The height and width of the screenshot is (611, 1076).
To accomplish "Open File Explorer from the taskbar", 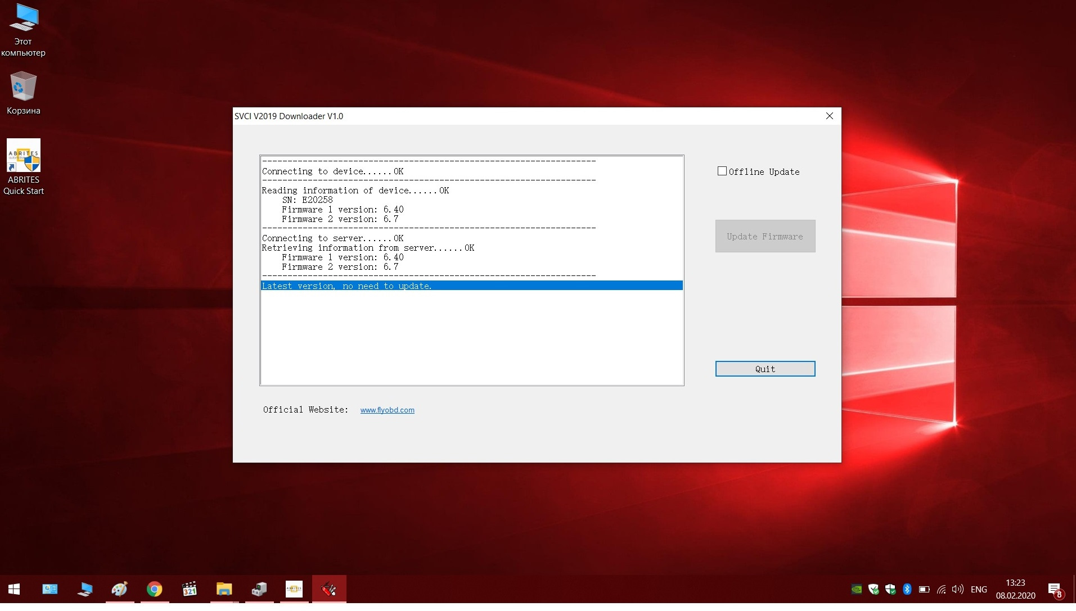I will pos(224,589).
